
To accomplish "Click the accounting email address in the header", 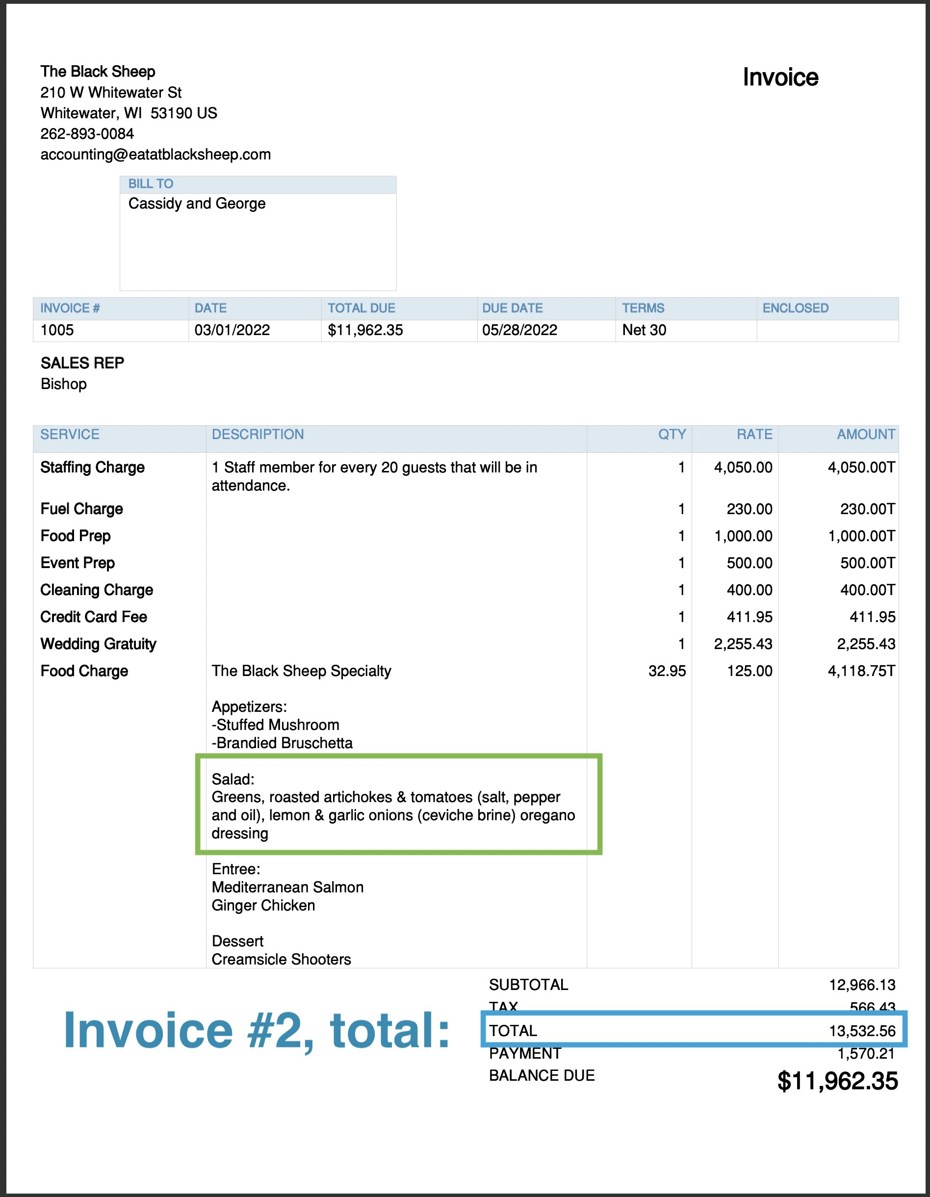I will (x=155, y=155).
